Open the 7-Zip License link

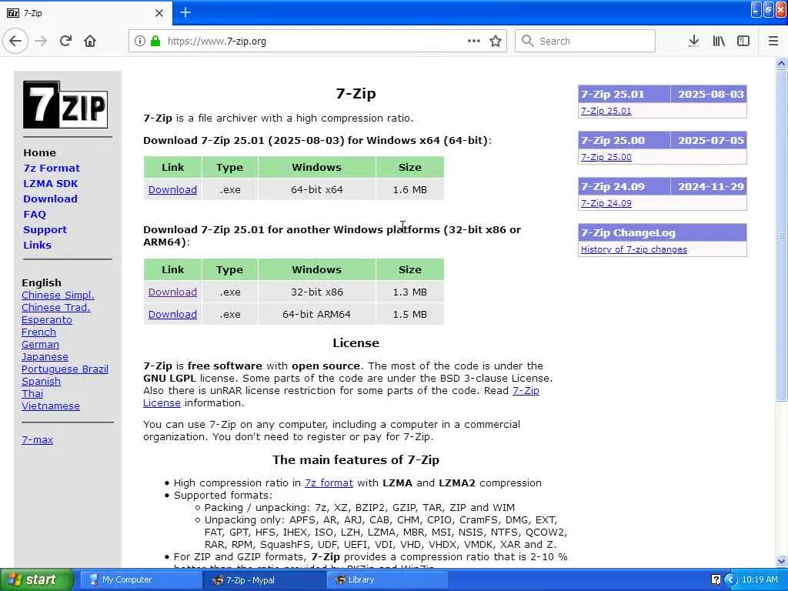tap(526, 391)
